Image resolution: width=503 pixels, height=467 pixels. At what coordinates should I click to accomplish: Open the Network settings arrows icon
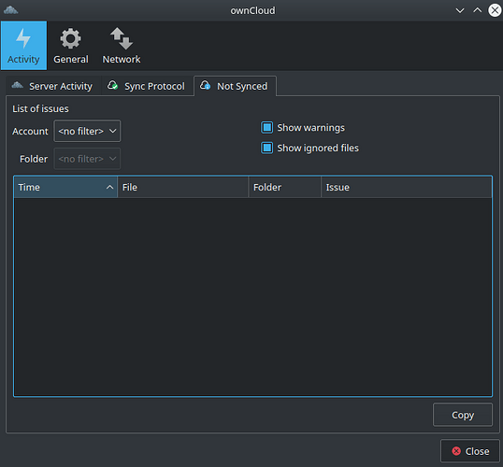pyautogui.click(x=122, y=38)
